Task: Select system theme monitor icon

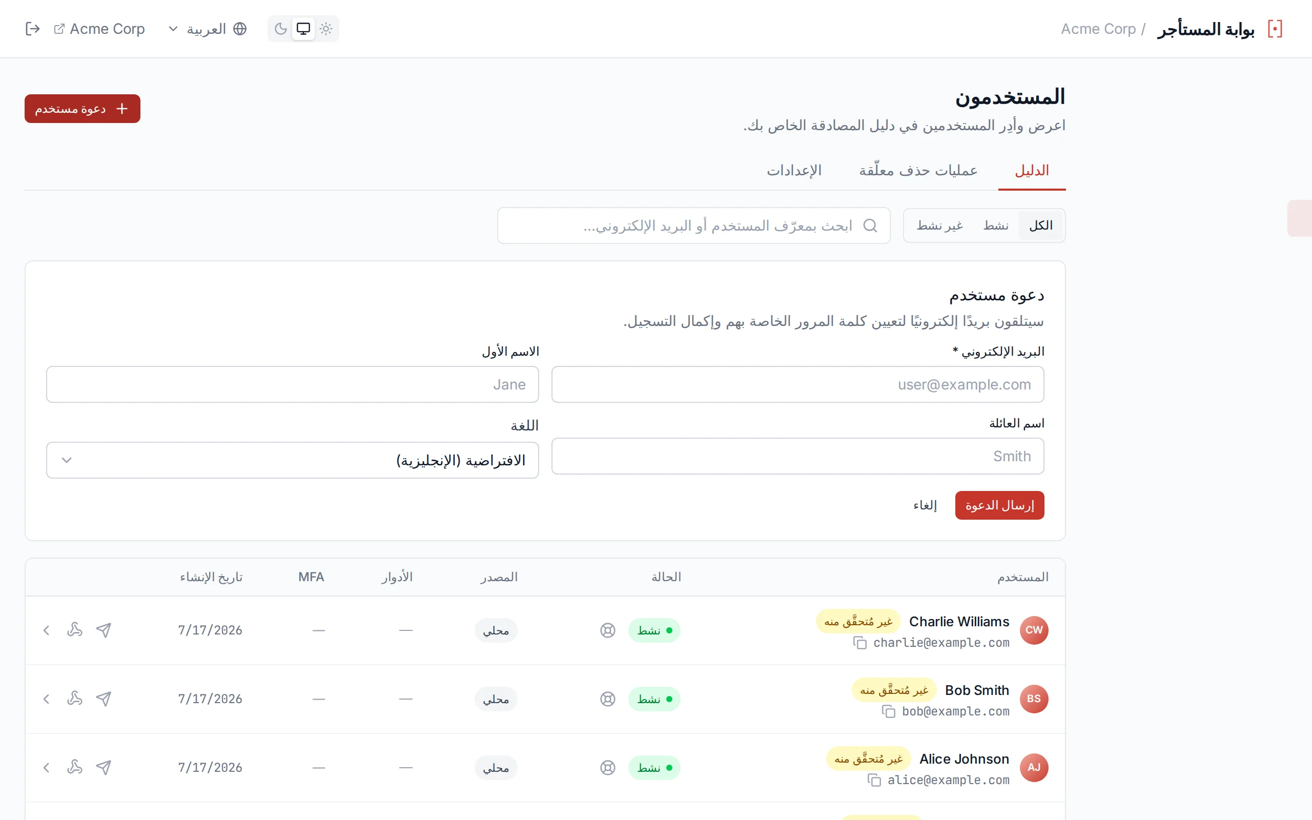Action: coord(303,29)
